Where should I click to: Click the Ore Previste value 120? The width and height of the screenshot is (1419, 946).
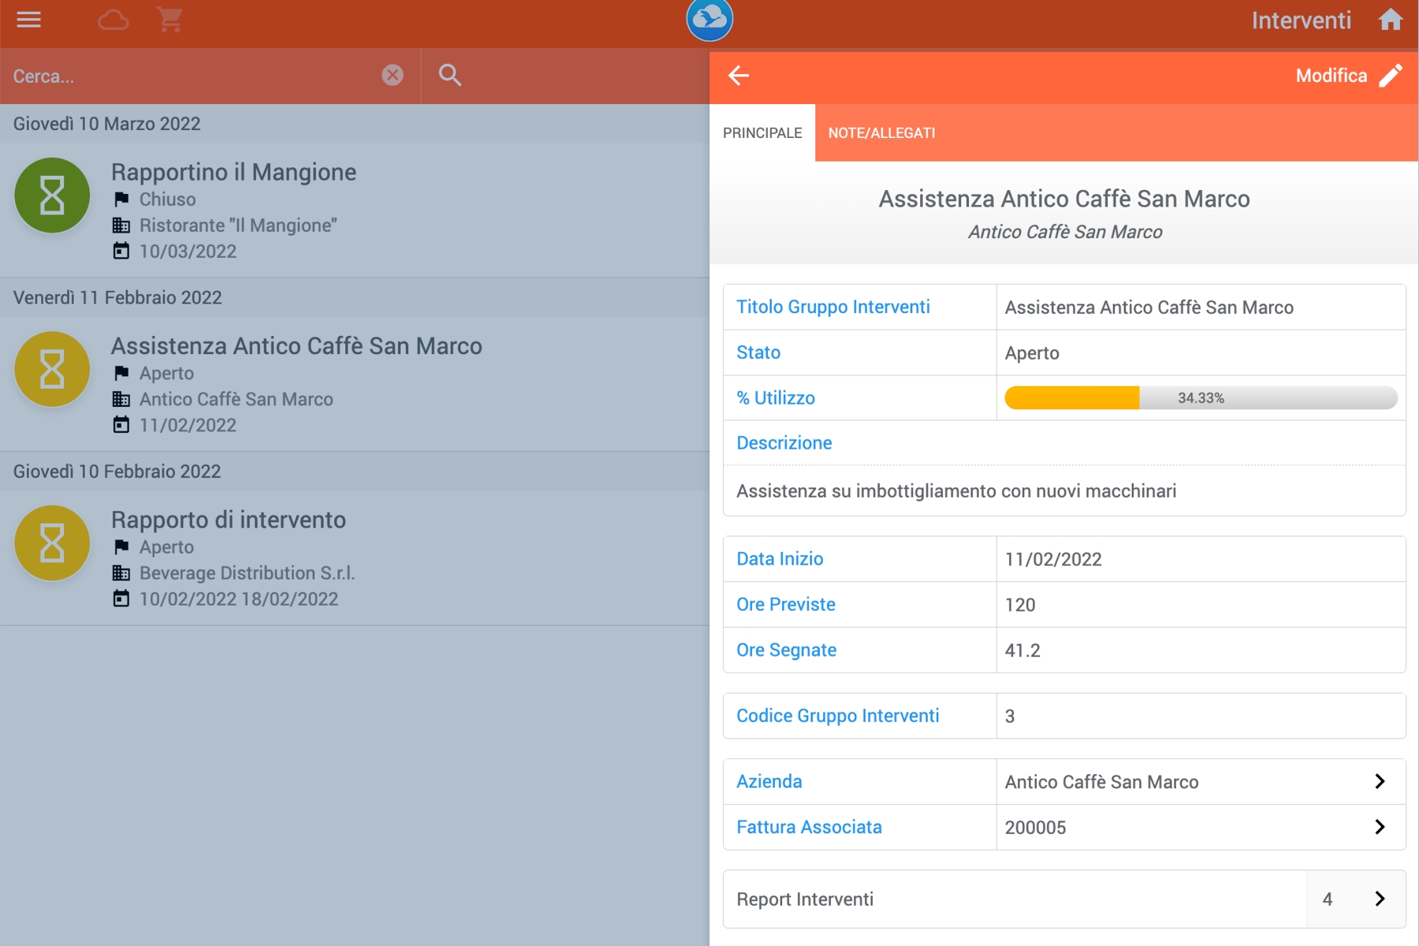1020,605
